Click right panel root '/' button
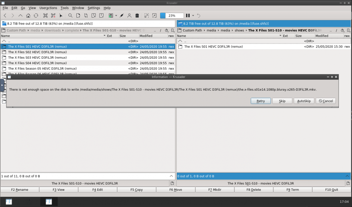Viewport: 352px width, 207px height. [336, 31]
